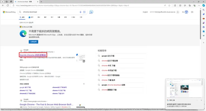The image size is (206, 111).
Task: Click the Chrome result preview thumbnail
Action: click(x=81, y=58)
